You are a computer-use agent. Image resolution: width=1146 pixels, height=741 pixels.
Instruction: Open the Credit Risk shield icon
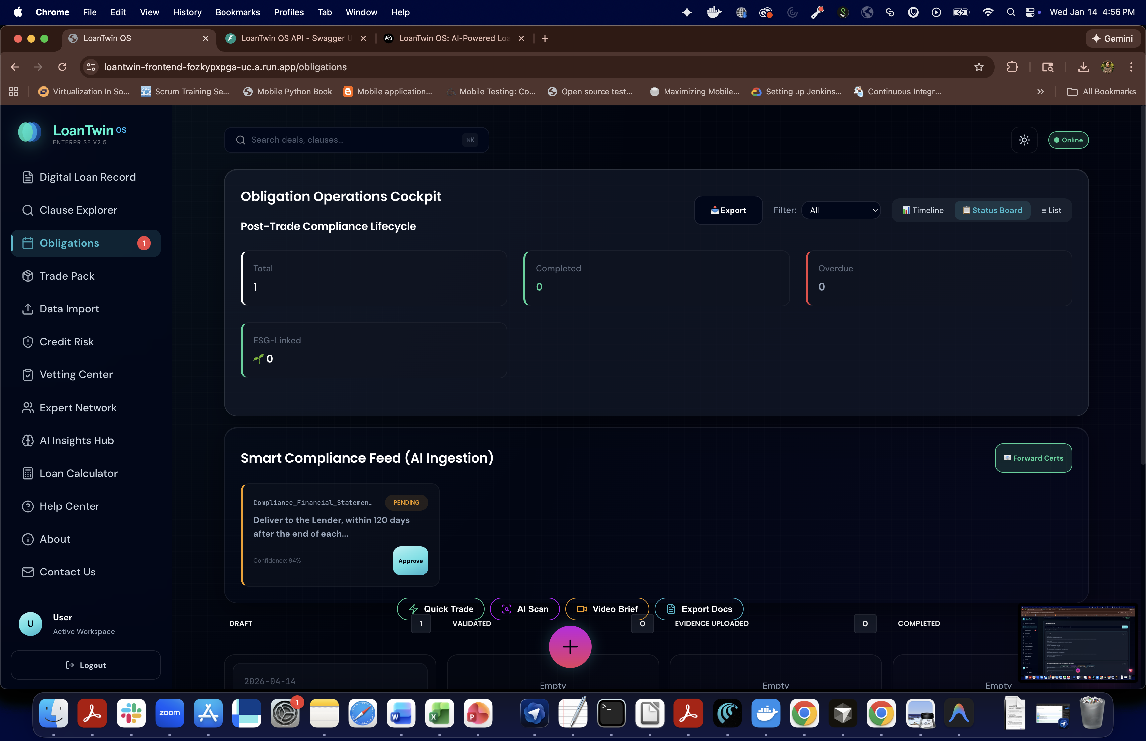tap(28, 342)
